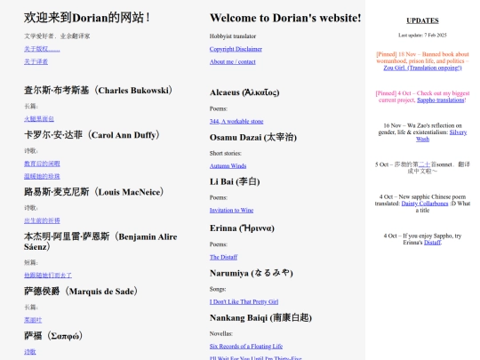Click the 'Li Bai (李白)' heading
The width and height of the screenshot is (480, 360).
tap(235, 181)
